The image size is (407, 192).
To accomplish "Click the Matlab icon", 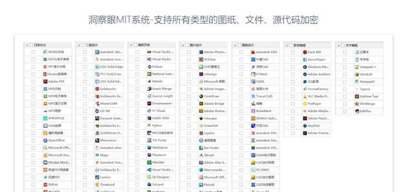I will coord(149,81).
